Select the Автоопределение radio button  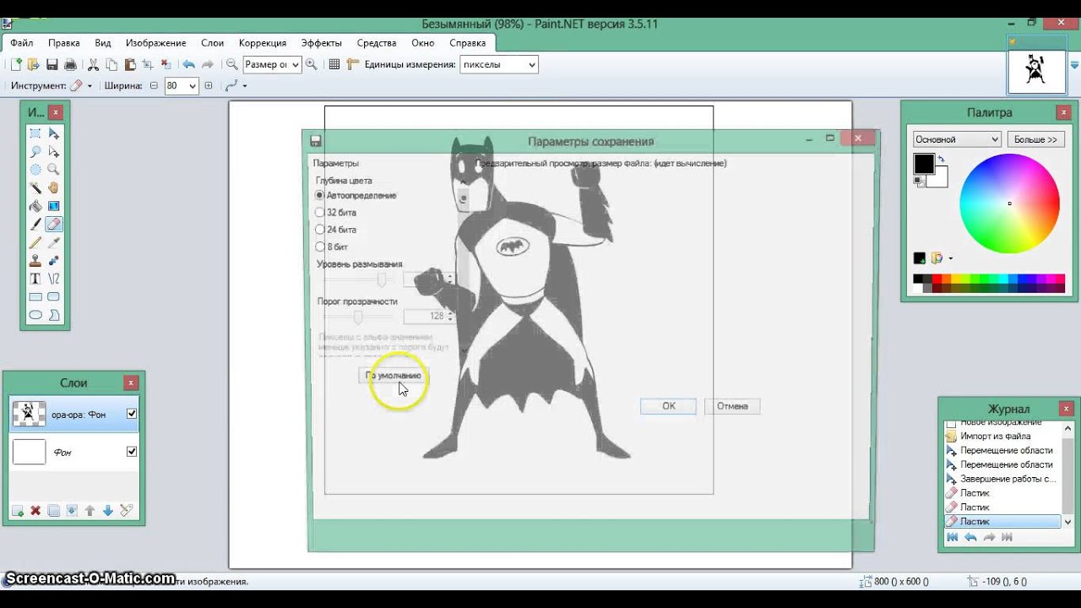[x=319, y=195]
